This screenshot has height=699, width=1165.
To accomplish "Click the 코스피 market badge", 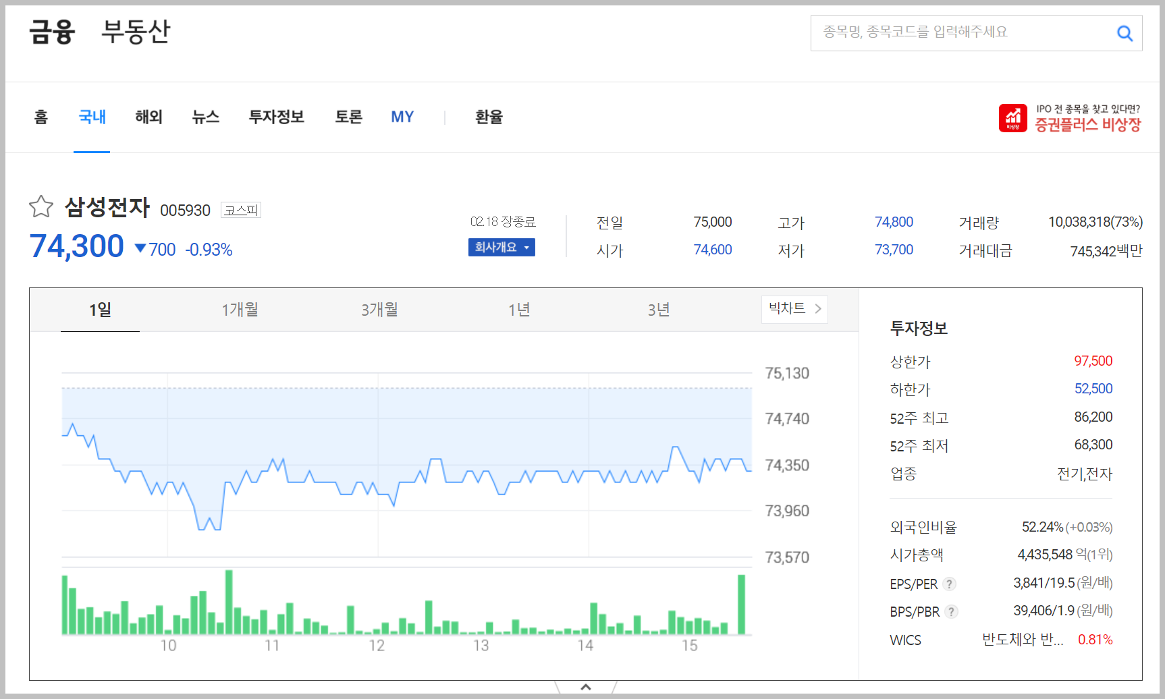I will pyautogui.click(x=241, y=210).
